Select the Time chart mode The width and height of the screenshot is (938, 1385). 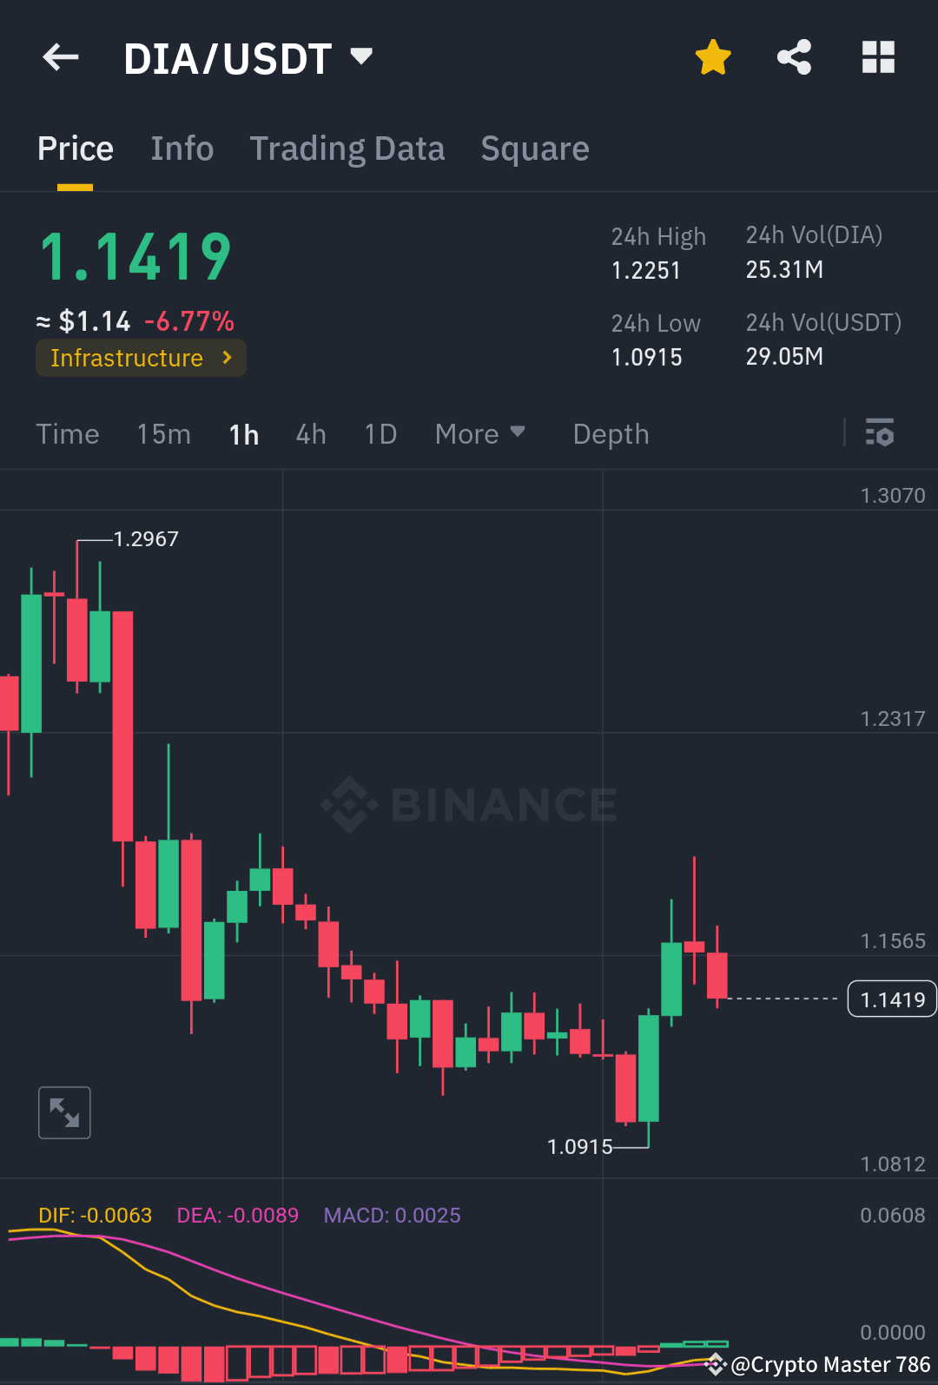[x=68, y=434]
